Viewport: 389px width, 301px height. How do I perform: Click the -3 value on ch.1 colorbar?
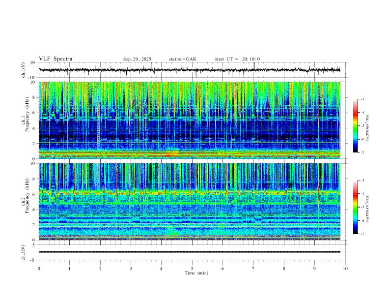(x=362, y=99)
